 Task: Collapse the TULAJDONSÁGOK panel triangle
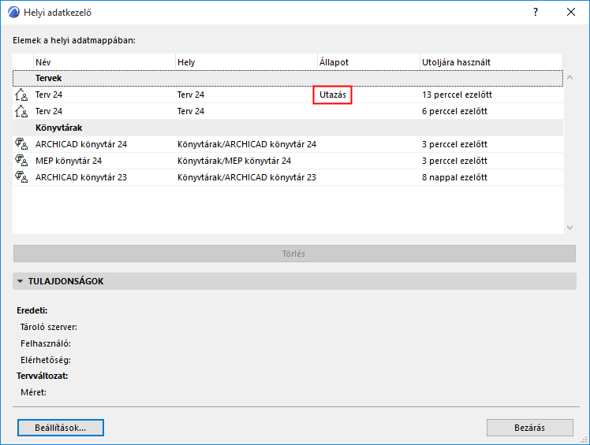[x=20, y=281]
